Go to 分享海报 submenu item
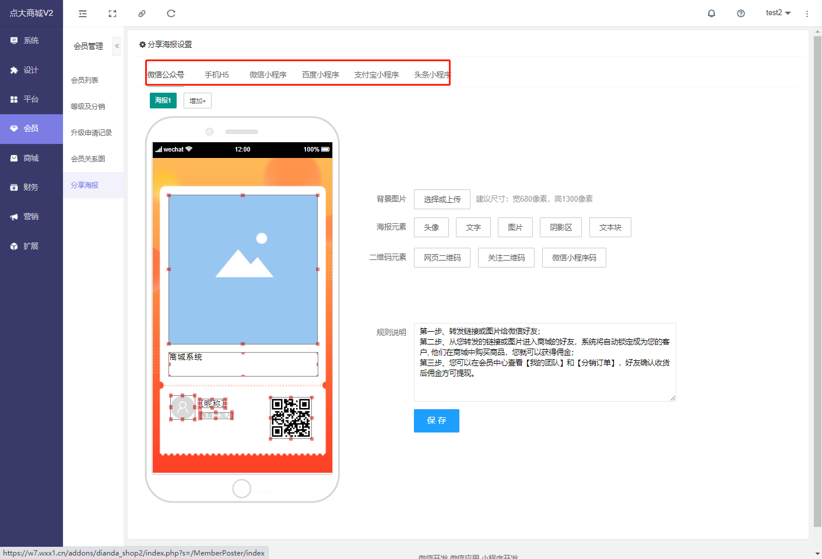The height and width of the screenshot is (559, 822). (93, 185)
